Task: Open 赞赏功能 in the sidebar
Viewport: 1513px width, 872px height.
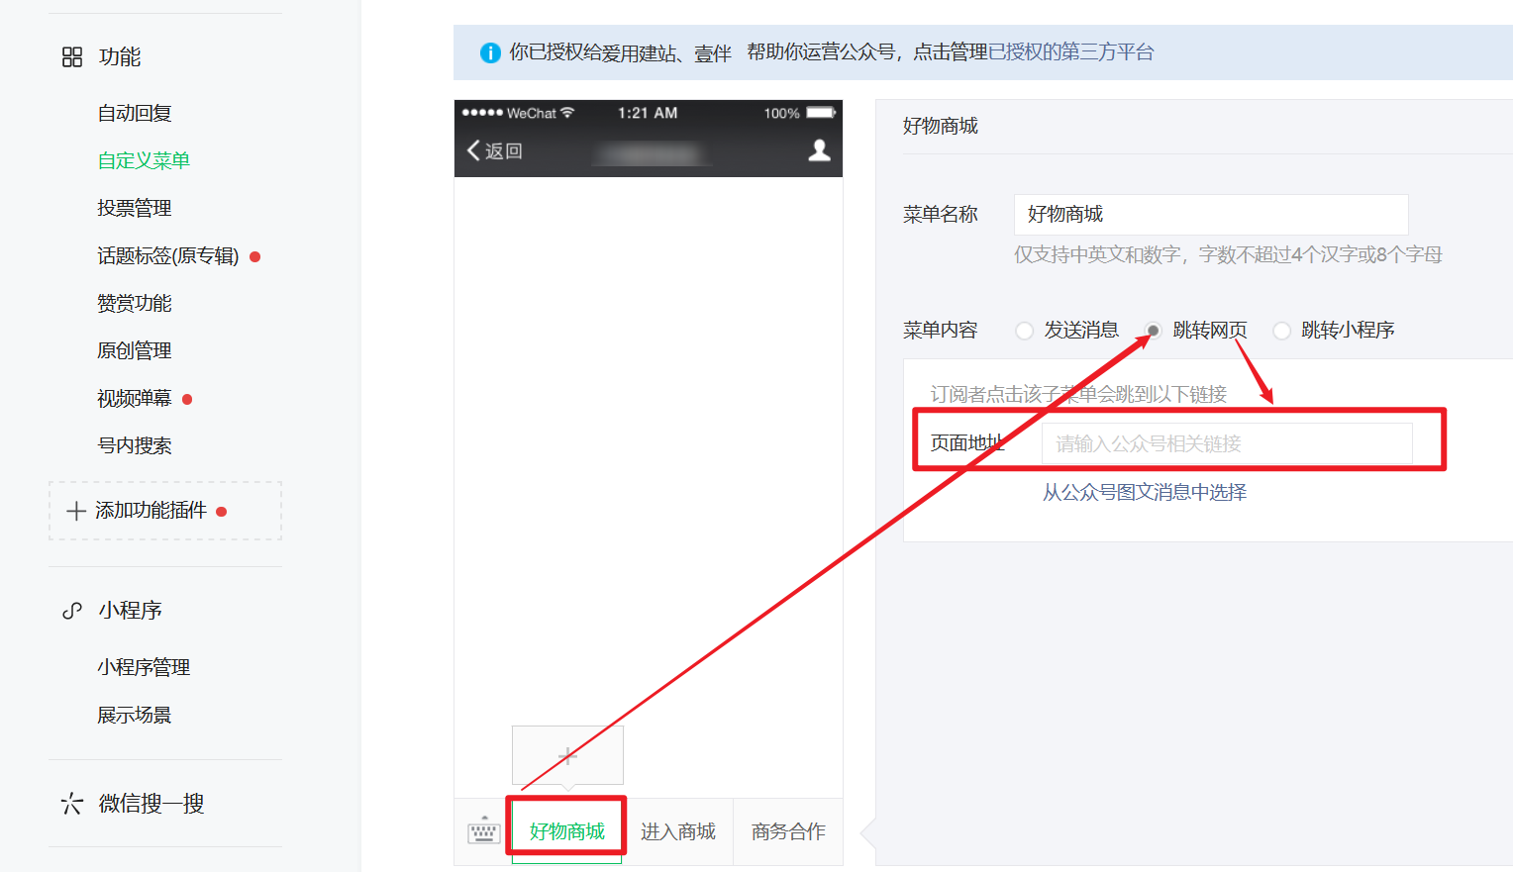Action: tap(135, 304)
